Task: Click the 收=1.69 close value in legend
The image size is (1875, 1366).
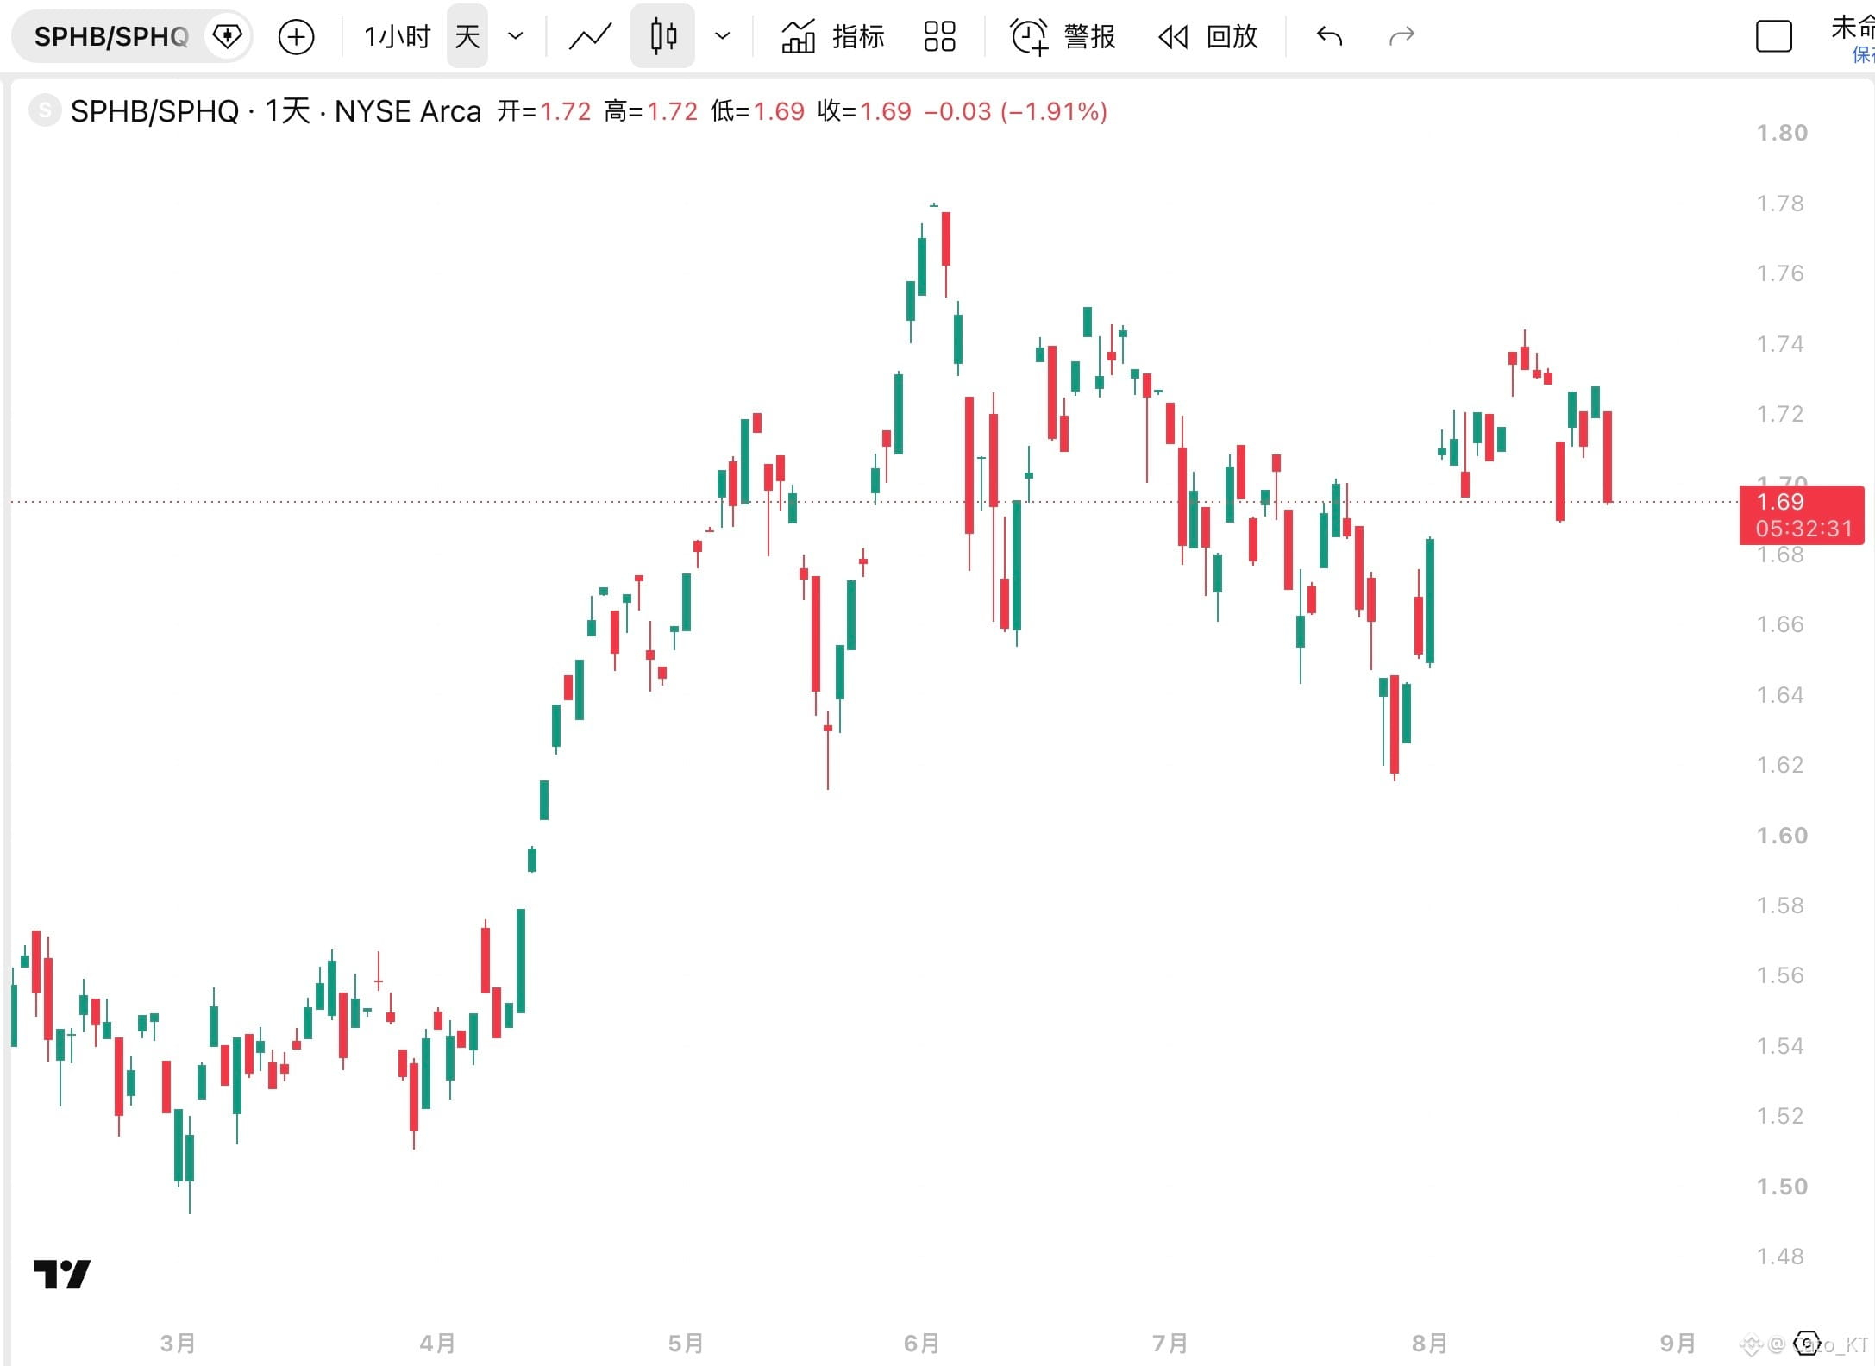Action: 864,111
